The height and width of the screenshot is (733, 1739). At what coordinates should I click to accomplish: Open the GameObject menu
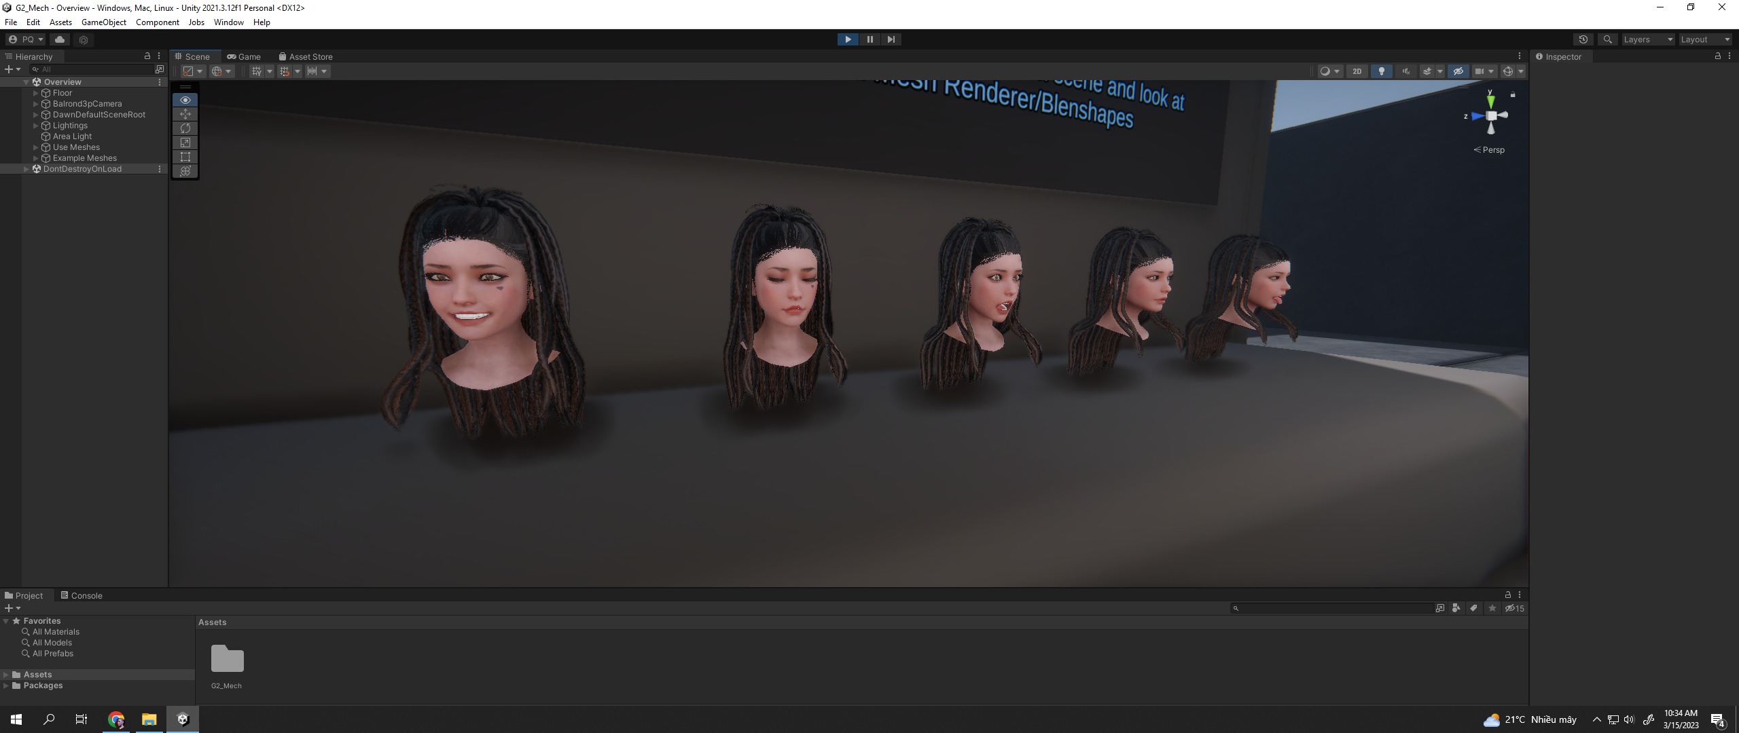103,22
